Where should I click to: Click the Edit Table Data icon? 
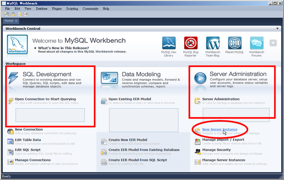pyautogui.click(x=10, y=142)
